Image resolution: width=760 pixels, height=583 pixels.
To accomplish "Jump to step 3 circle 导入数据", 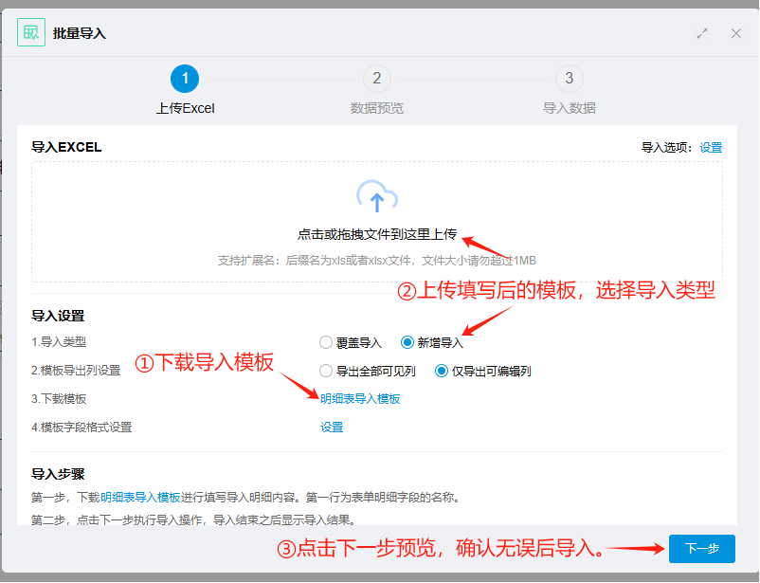I will (569, 79).
